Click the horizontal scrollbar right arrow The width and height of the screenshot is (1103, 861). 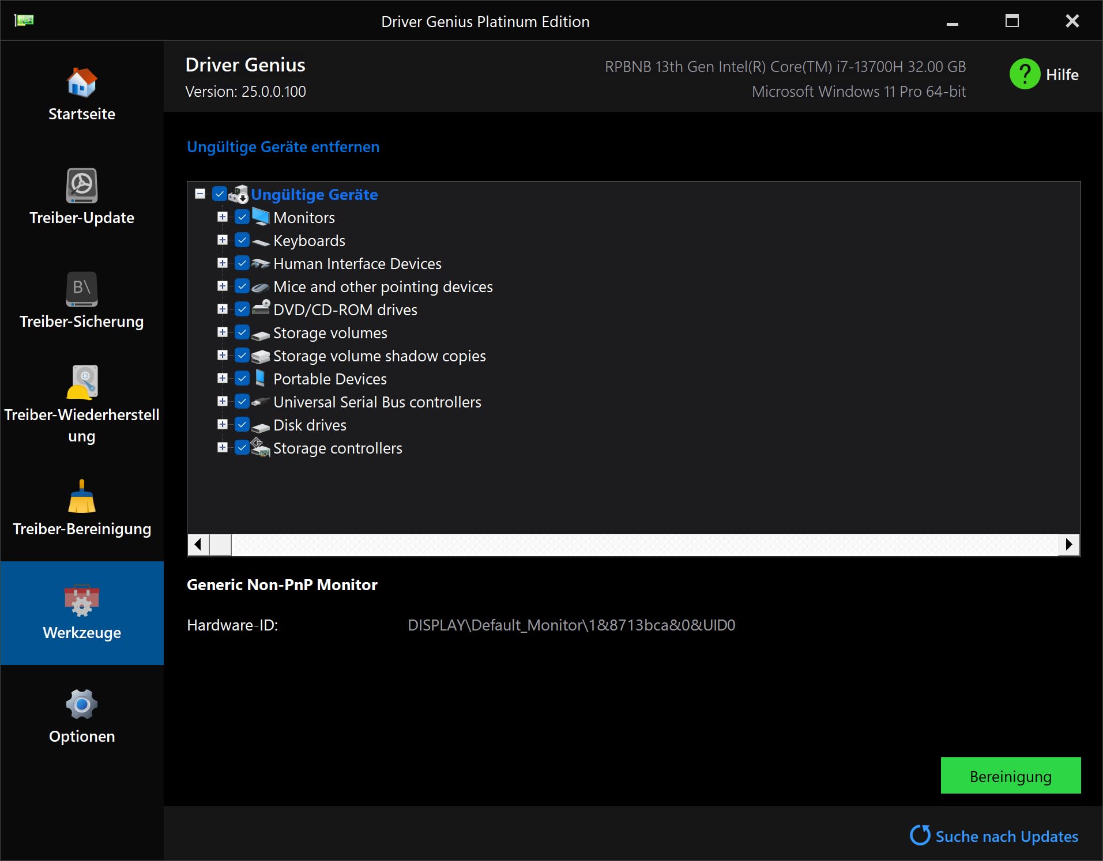tap(1069, 545)
